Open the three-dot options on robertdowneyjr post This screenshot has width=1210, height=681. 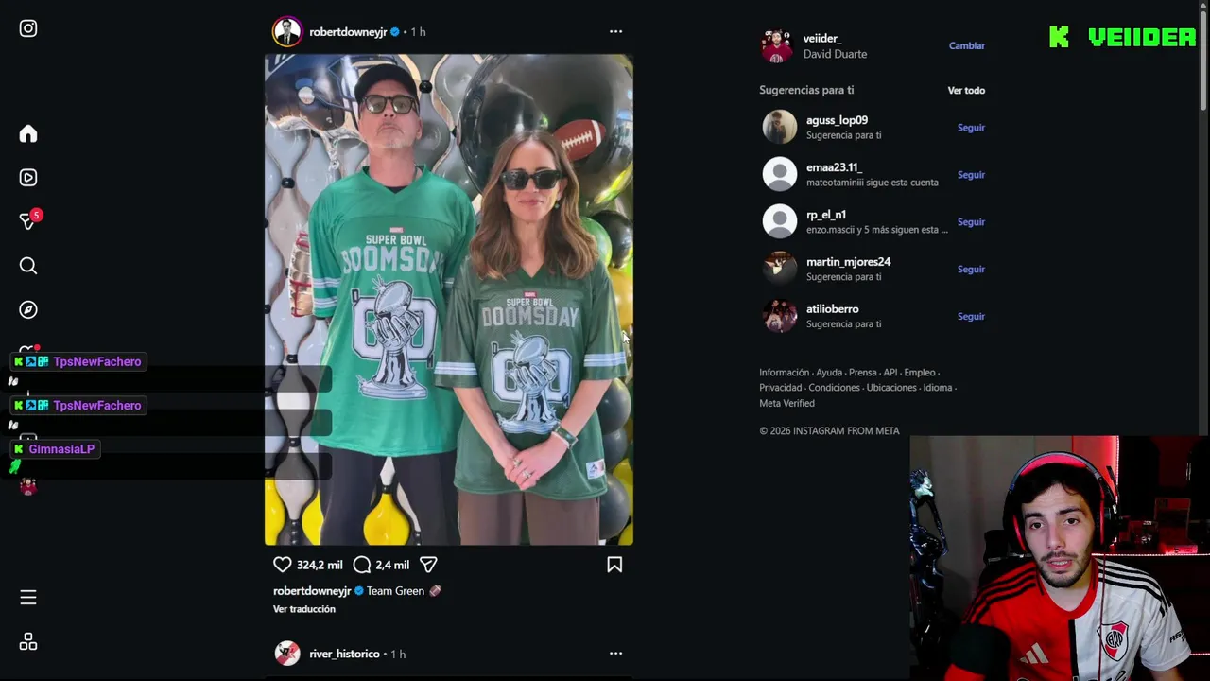[615, 31]
